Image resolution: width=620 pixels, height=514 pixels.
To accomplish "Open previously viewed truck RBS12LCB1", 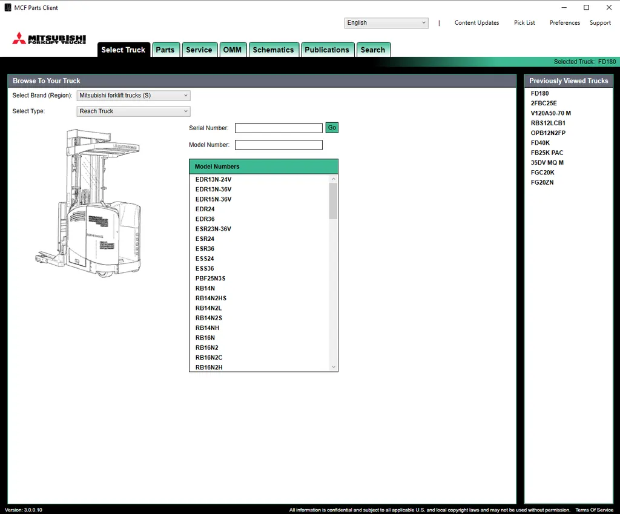I will [548, 123].
